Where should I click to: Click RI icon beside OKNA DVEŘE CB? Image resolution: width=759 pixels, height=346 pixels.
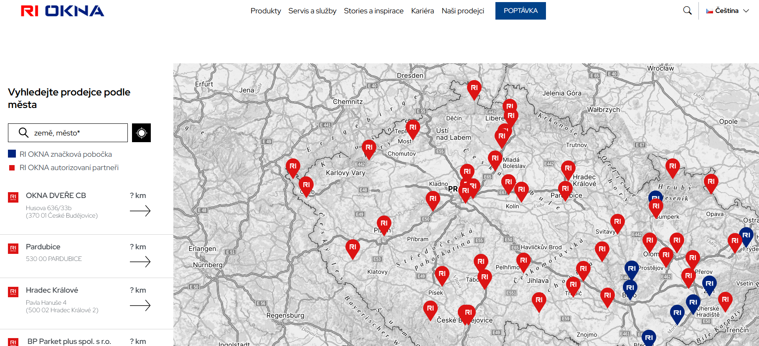point(13,197)
